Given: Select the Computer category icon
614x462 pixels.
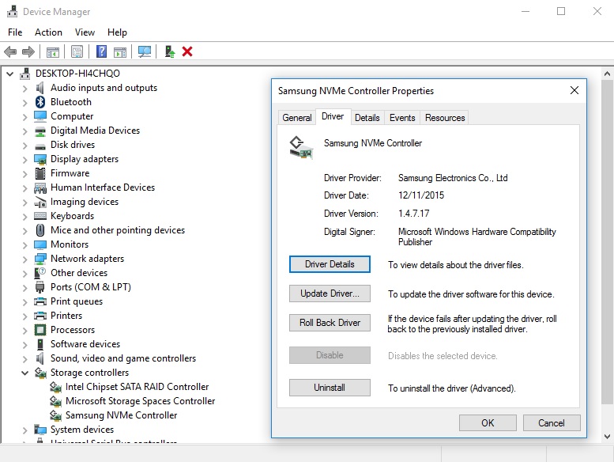Looking at the screenshot, I should click(x=40, y=116).
